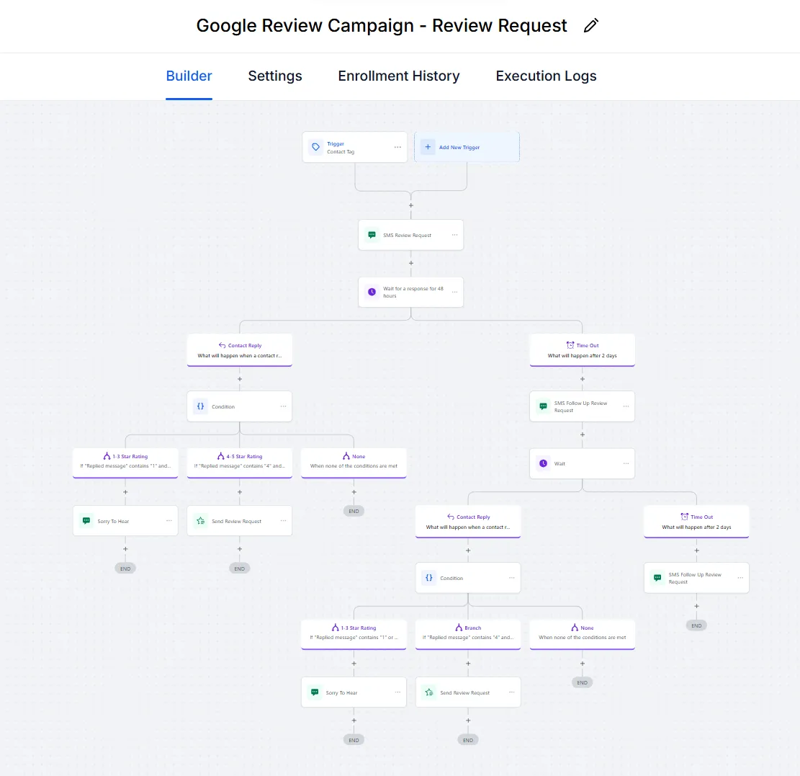Click the curly-braces Condition icon under the first Contact Reply
This screenshot has width=800, height=776.
point(200,406)
